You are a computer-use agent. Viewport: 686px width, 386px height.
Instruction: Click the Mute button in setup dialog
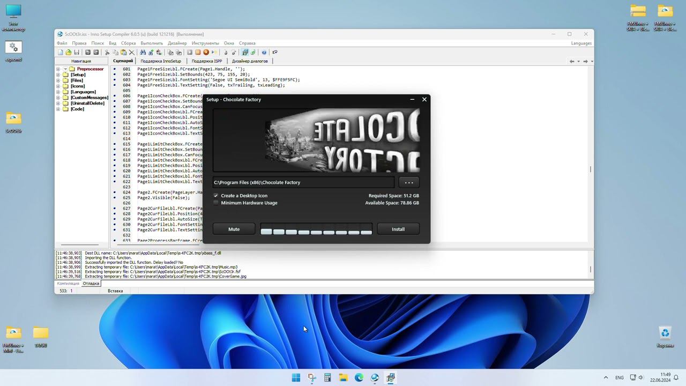tap(234, 229)
